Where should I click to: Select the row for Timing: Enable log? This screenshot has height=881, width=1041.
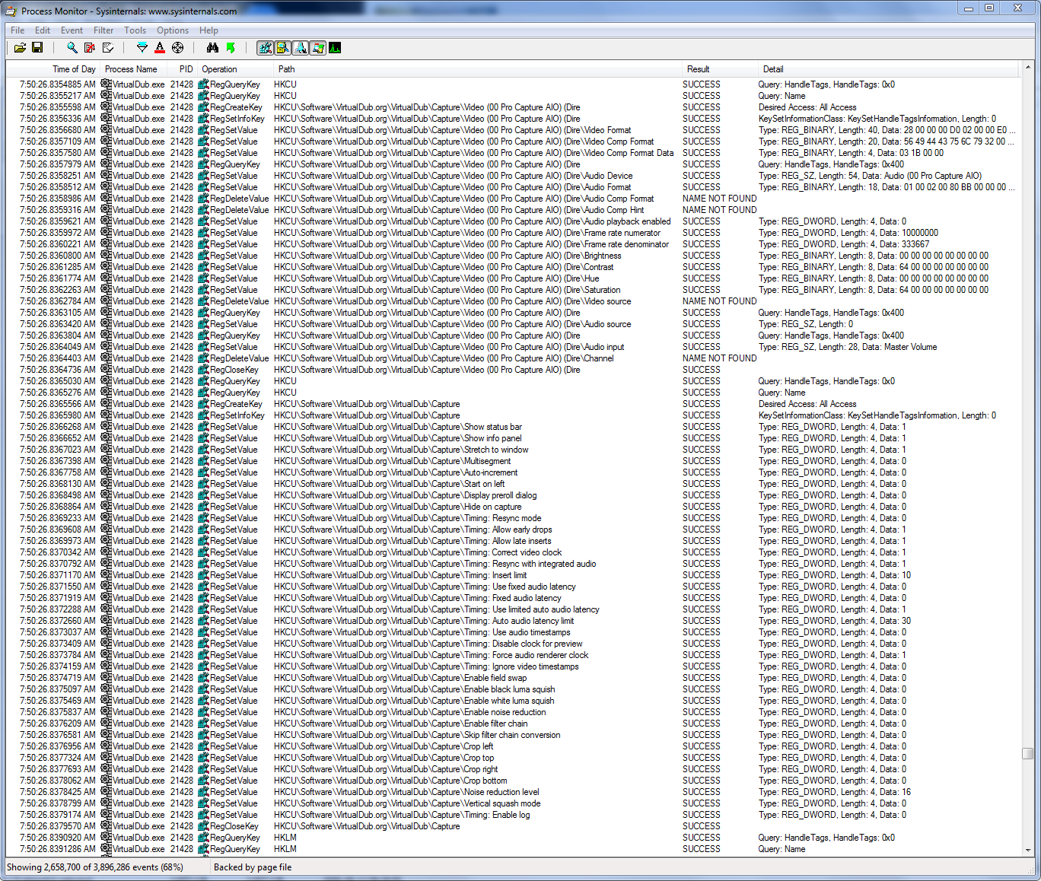(514, 815)
